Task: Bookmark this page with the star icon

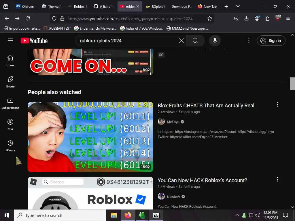Action: coord(210,18)
